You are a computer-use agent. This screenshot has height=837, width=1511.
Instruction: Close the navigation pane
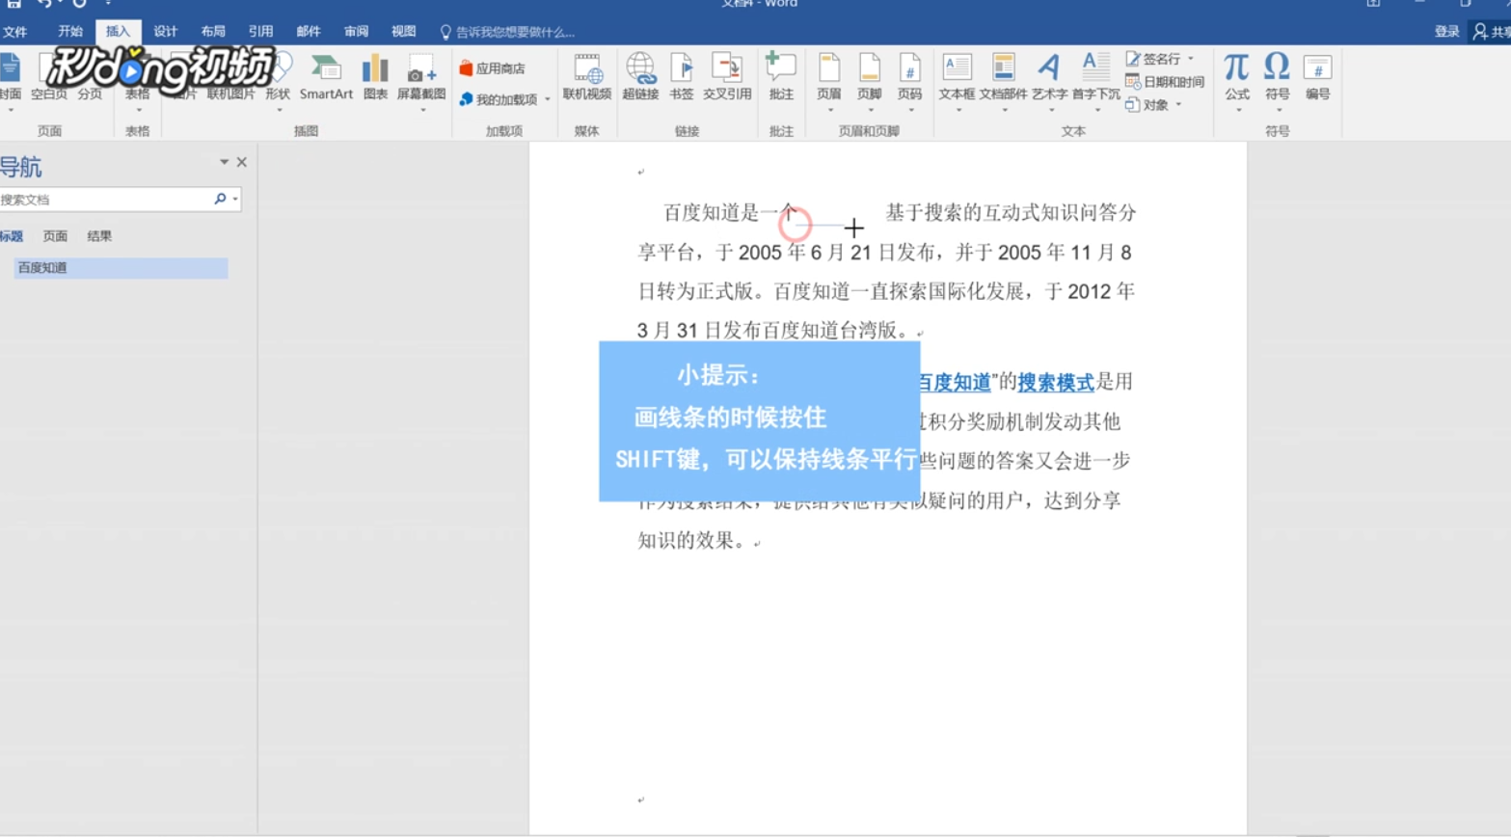(x=242, y=162)
